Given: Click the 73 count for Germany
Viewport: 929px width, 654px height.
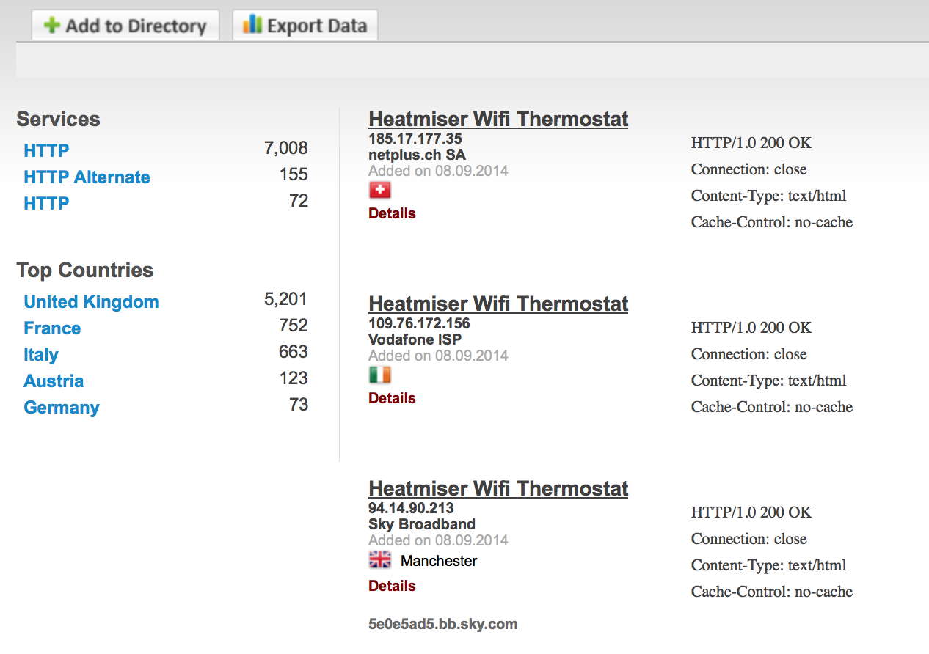Looking at the screenshot, I should tap(299, 405).
